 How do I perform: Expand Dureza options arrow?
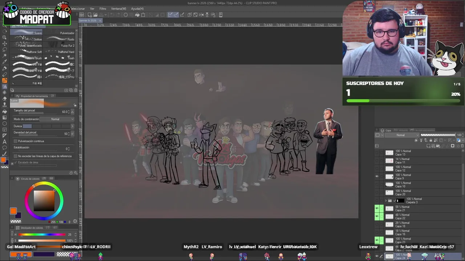72,126
